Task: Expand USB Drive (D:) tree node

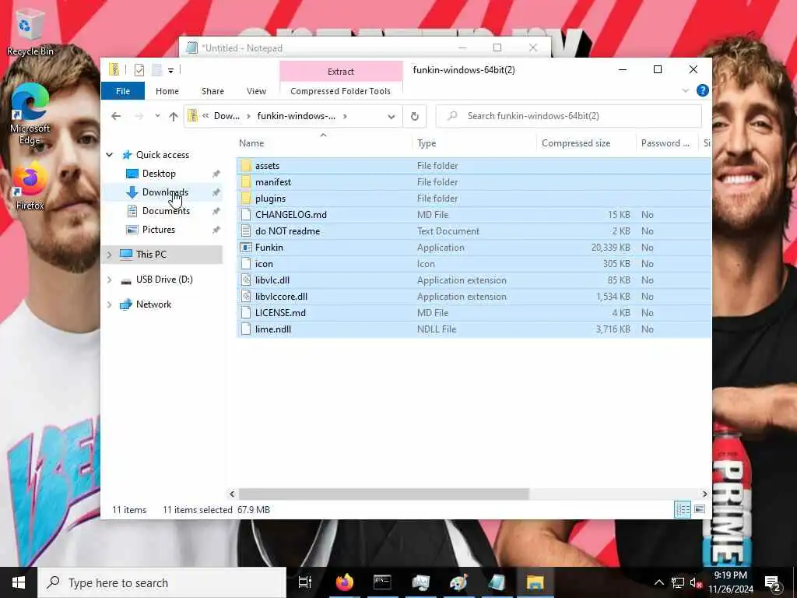Action: (109, 280)
